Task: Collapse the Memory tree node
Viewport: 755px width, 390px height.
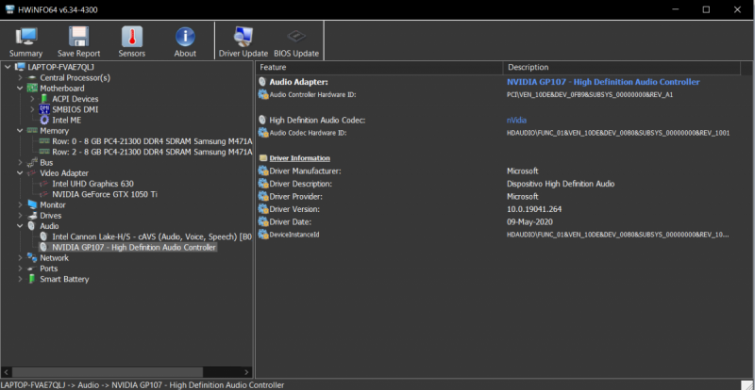Action: pyautogui.click(x=20, y=130)
